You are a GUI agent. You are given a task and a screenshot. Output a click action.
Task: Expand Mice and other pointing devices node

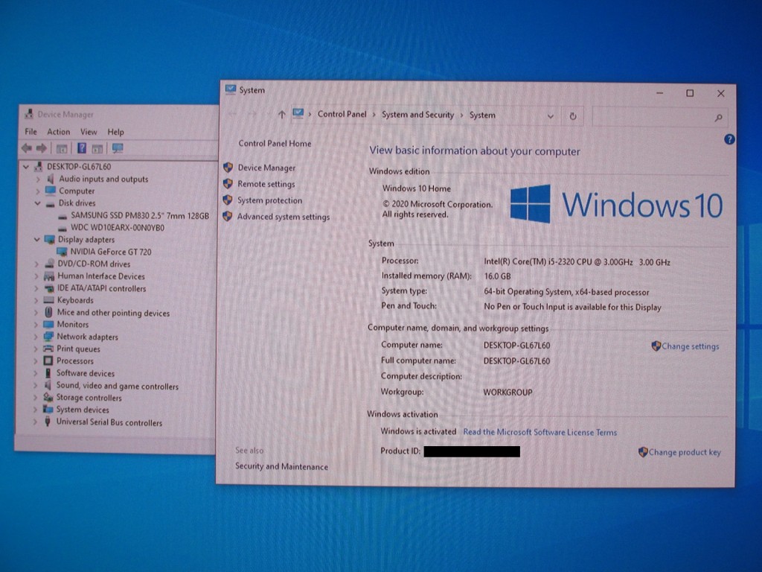point(36,313)
